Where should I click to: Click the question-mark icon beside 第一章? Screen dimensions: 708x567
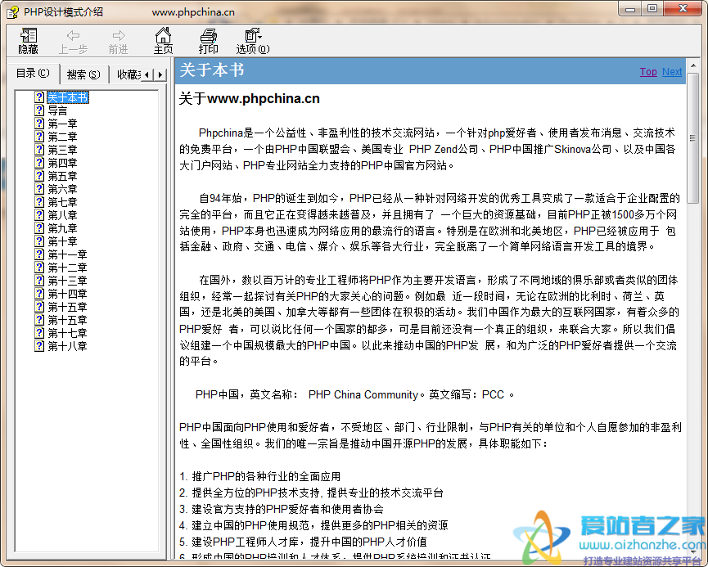(38, 124)
